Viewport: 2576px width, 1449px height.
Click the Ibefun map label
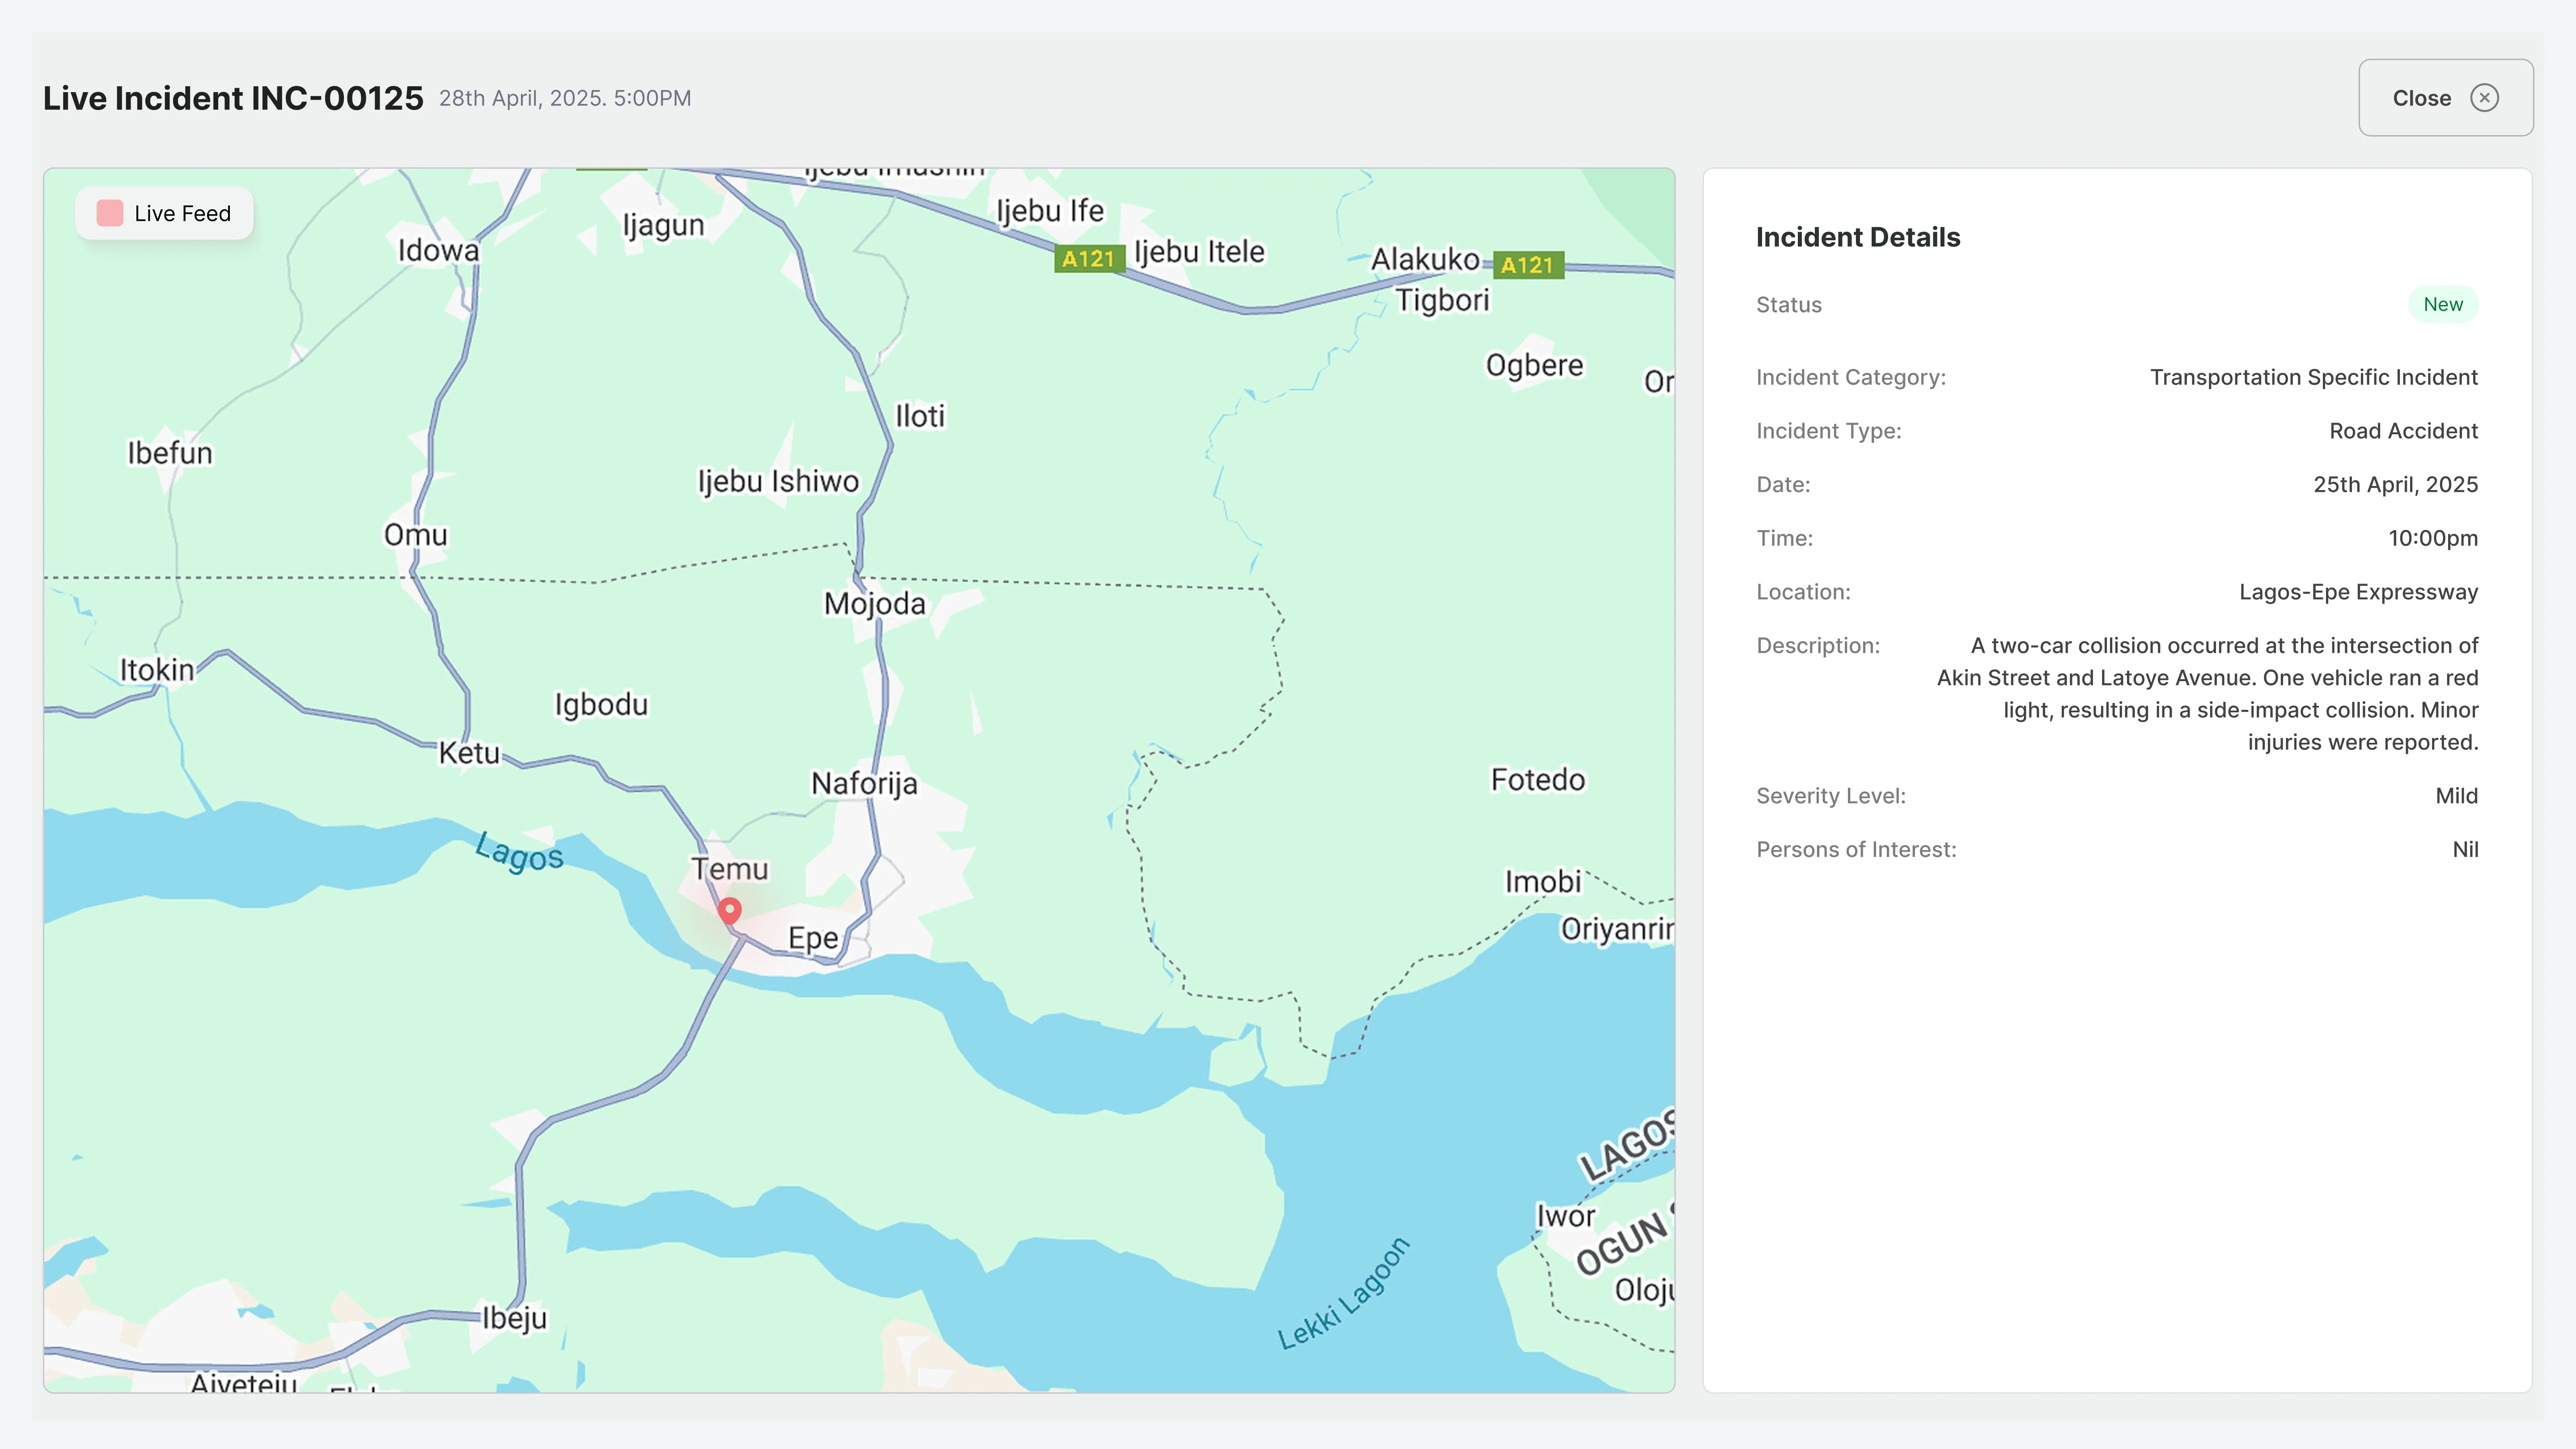170,453
